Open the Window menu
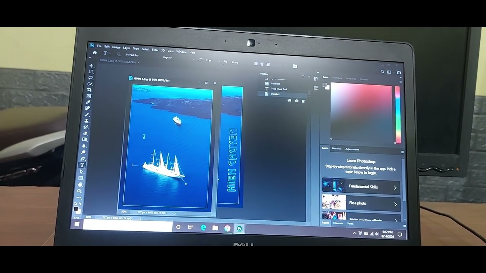This screenshot has height=273, width=486. coord(181,52)
